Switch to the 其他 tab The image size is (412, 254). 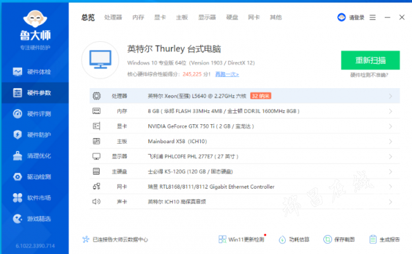[276, 17]
